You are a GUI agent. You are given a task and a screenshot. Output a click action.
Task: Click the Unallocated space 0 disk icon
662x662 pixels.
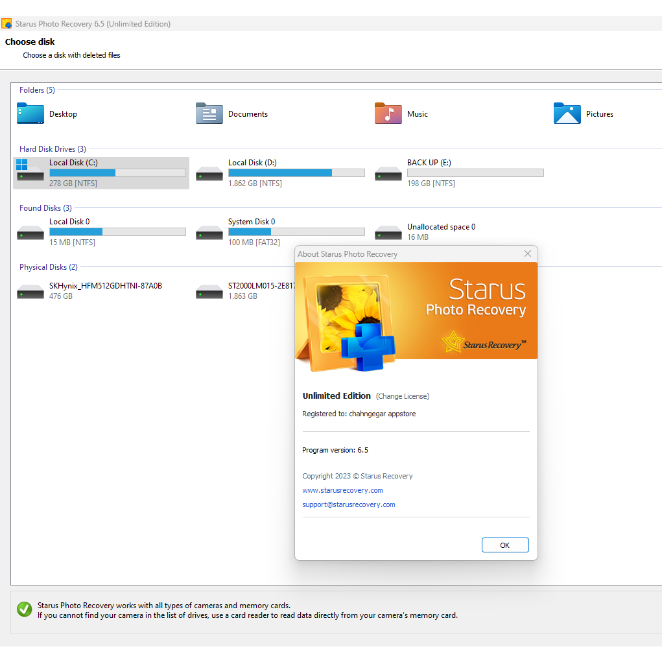[388, 232]
